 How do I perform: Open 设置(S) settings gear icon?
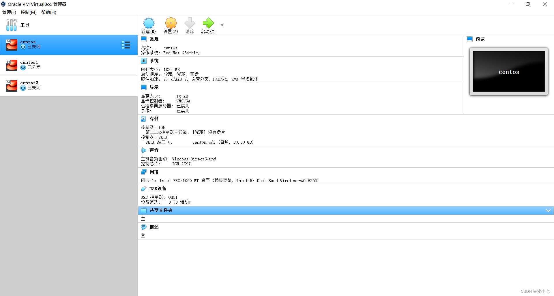click(171, 23)
